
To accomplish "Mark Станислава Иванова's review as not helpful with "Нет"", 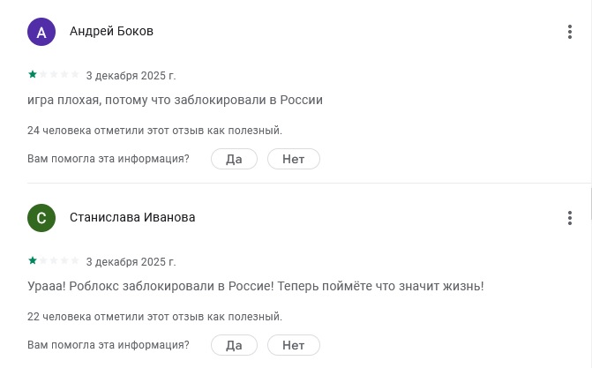I will (294, 345).
